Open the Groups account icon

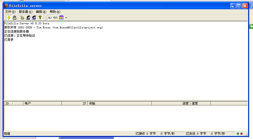(x=34, y=18)
